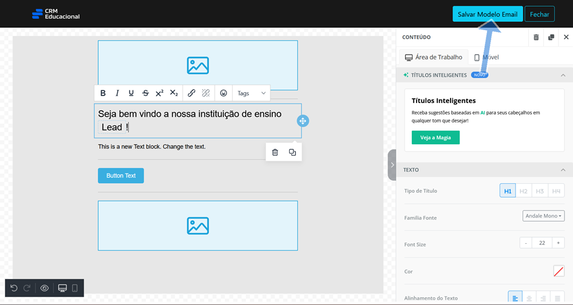Switch canvas to mobile view in bottom toolbar
Image resolution: width=573 pixels, height=305 pixels.
[x=75, y=288]
